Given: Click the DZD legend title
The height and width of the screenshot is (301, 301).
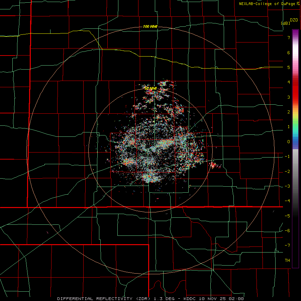Looking at the screenshot, I should 294,20.
